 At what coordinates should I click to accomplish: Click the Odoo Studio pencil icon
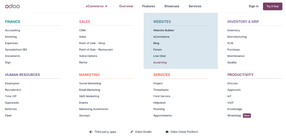pyautogui.click(x=132, y=132)
